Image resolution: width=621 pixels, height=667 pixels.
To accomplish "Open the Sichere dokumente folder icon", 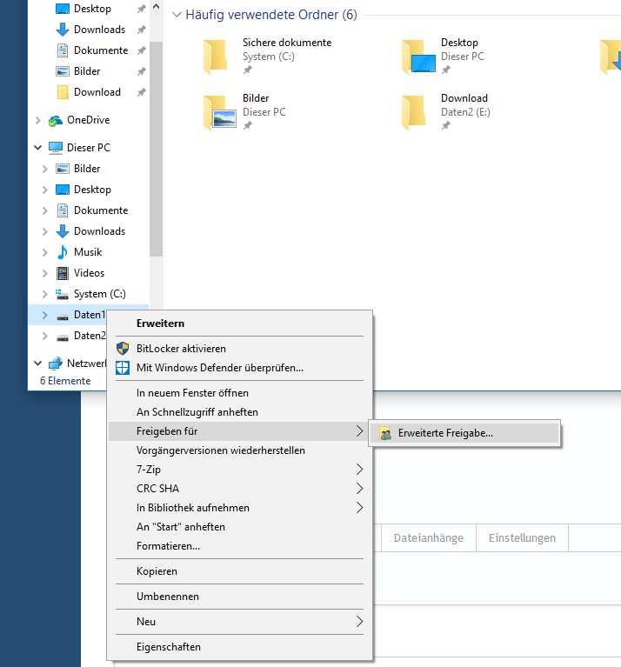I will (x=215, y=57).
